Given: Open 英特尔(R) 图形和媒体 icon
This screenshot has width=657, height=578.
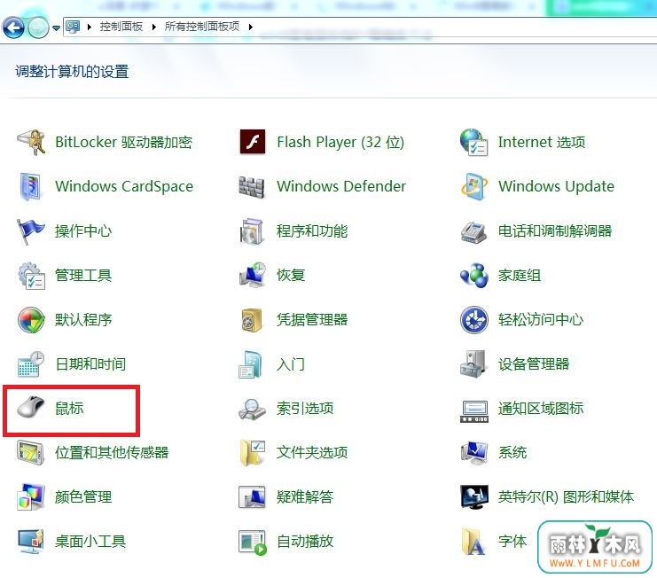Looking at the screenshot, I should tap(473, 496).
